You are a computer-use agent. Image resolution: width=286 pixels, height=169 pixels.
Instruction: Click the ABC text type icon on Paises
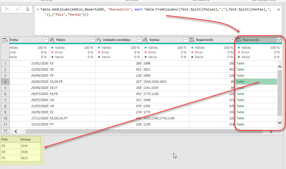(52, 39)
